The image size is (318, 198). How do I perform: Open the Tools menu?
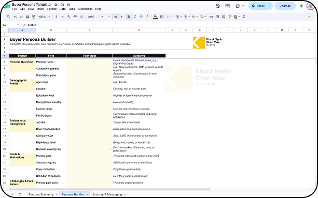point(72,9)
